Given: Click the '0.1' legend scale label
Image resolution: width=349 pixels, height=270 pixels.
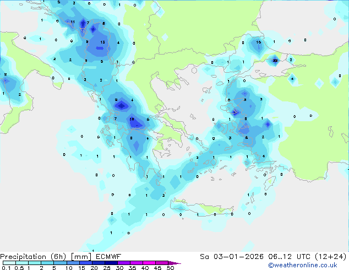Looking at the screenshot, I should coord(6,268).
